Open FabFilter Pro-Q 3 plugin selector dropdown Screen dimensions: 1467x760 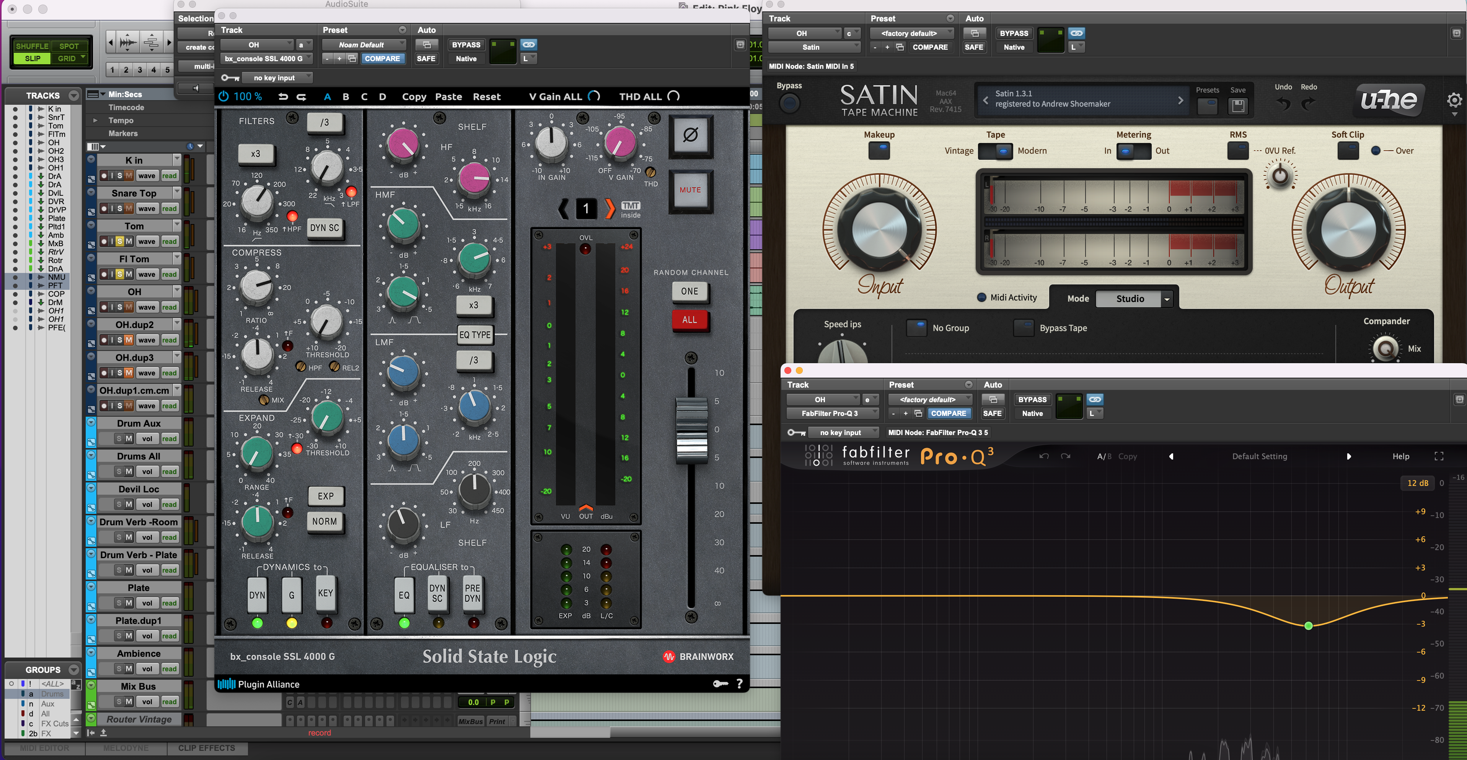tap(832, 414)
